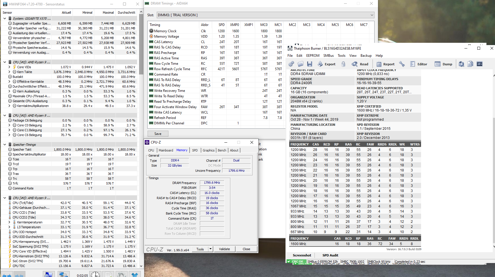The width and height of the screenshot is (495, 277).
Task: Click the clock reset icon in HWiNFO
Action: click(95, 275)
